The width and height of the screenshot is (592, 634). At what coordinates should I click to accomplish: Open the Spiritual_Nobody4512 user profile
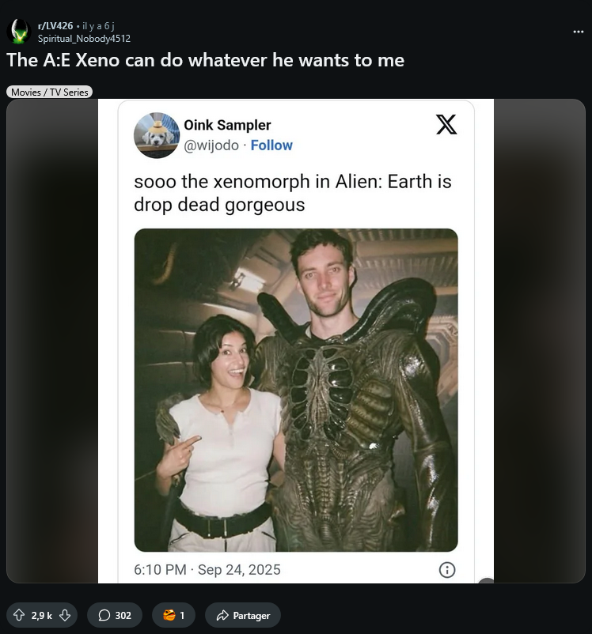(x=84, y=38)
